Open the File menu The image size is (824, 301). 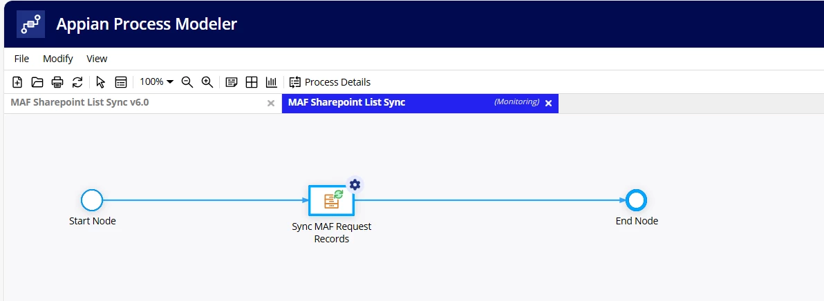pos(21,59)
